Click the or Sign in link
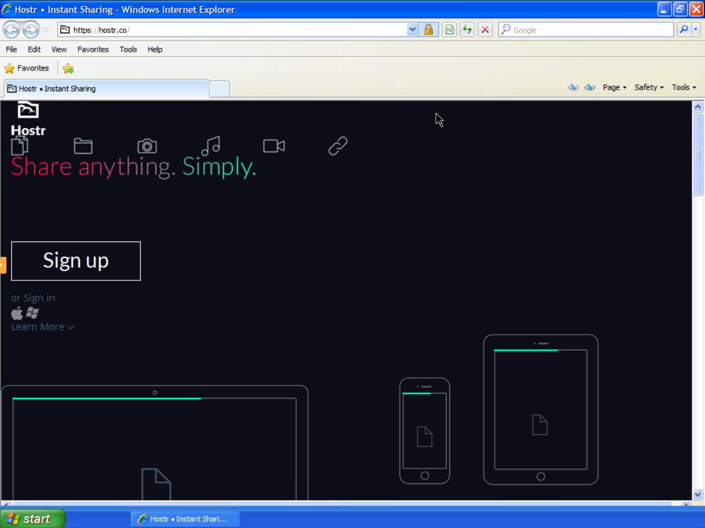The width and height of the screenshot is (705, 528). click(33, 298)
